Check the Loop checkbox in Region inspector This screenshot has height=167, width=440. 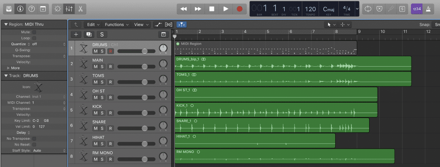(34, 38)
